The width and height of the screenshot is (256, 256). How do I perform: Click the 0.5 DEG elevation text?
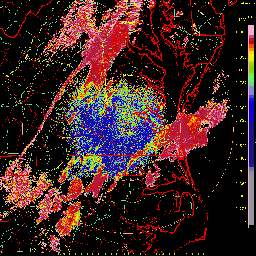[137, 254]
